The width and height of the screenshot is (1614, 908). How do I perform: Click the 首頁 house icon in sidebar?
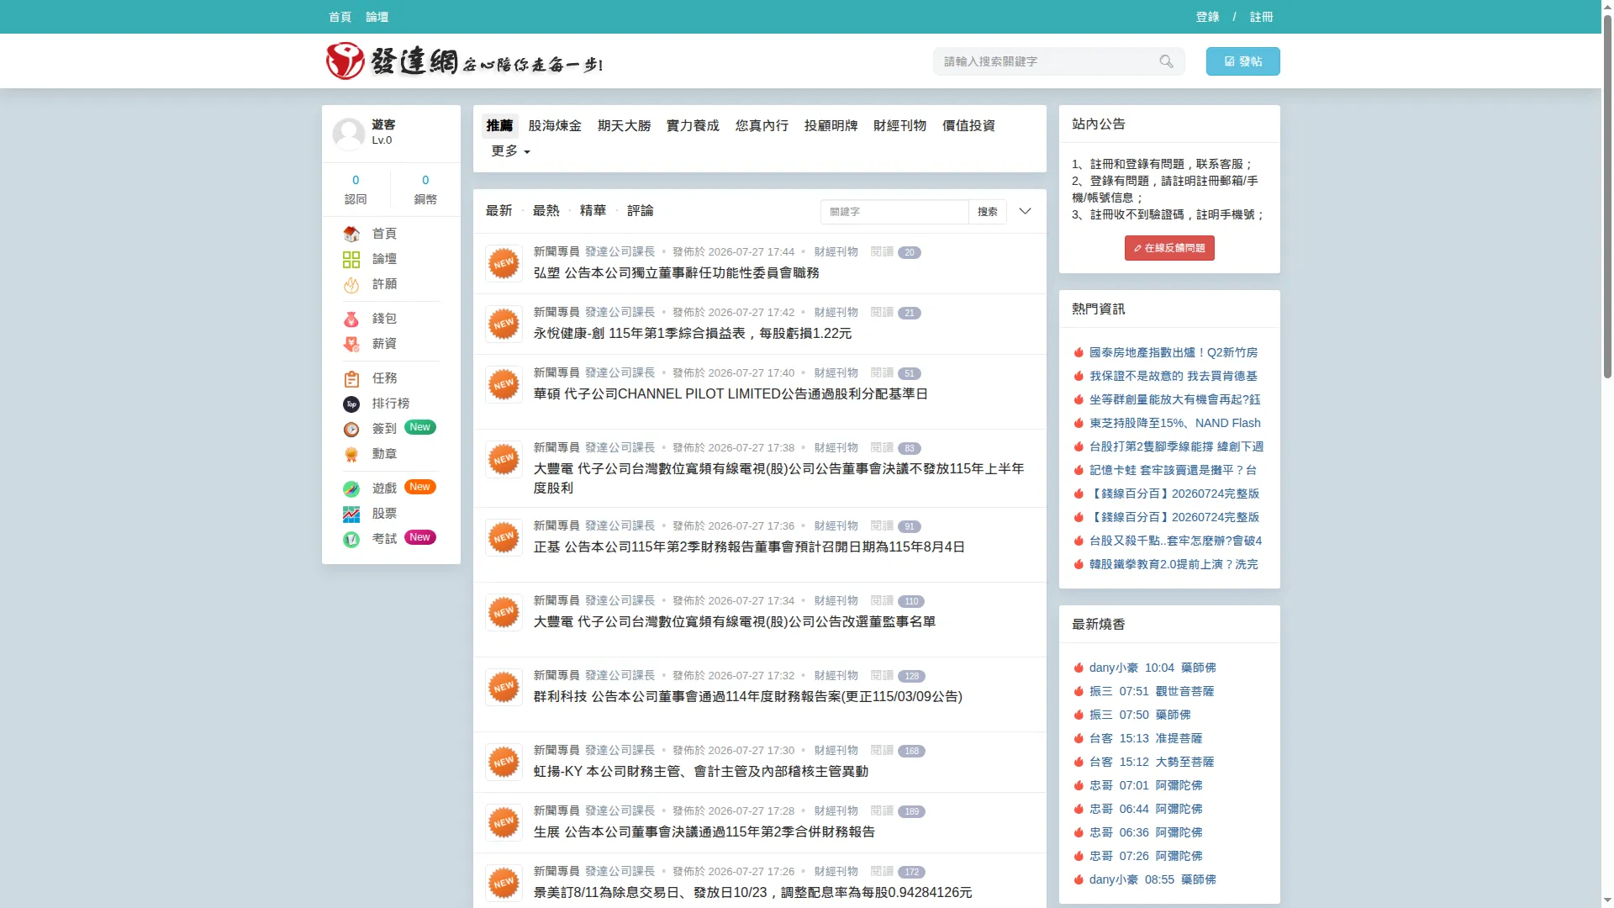(x=351, y=234)
